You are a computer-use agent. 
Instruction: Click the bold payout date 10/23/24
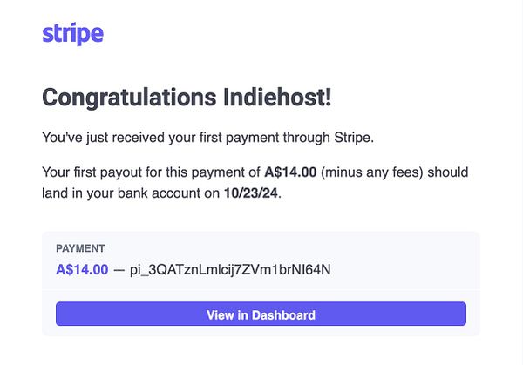(252, 193)
